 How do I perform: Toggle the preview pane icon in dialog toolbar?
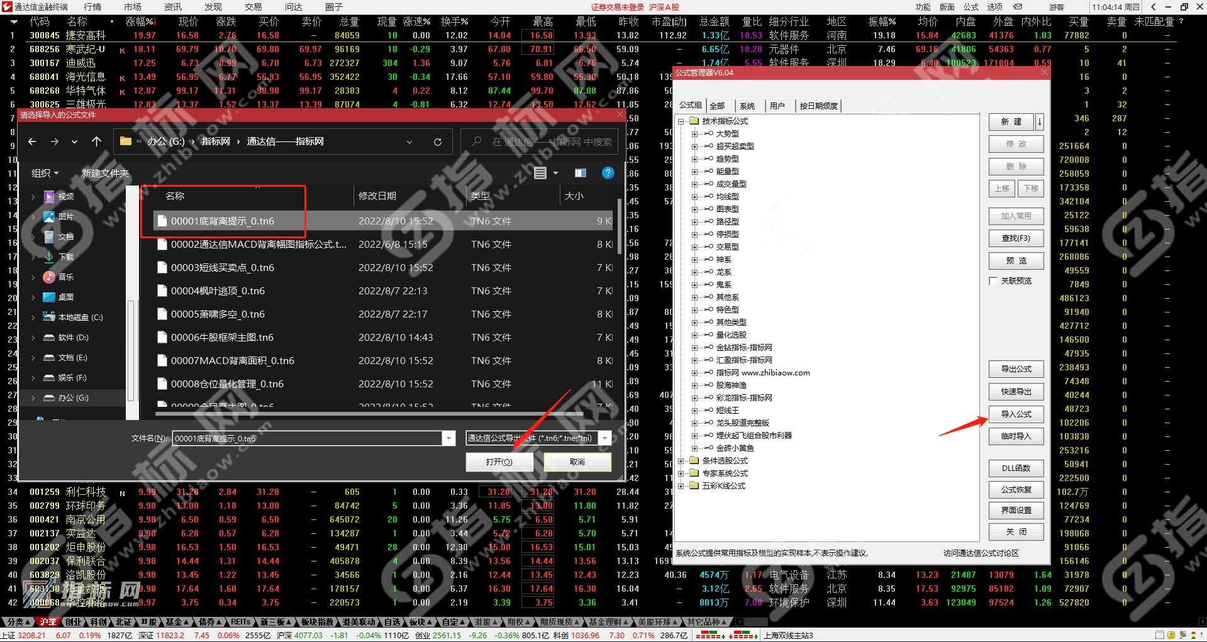pyautogui.click(x=580, y=173)
